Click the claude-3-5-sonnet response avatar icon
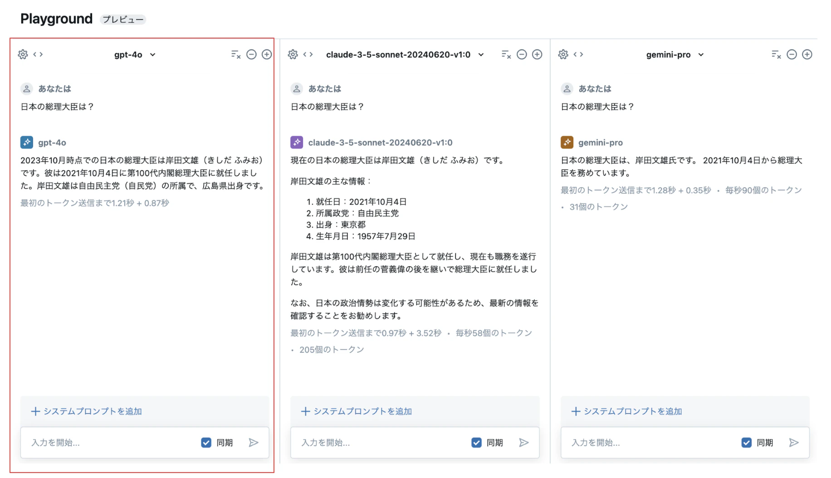 tap(297, 142)
